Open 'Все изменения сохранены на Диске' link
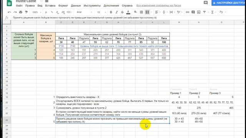This screenshot has width=246, height=138. coord(159,6)
